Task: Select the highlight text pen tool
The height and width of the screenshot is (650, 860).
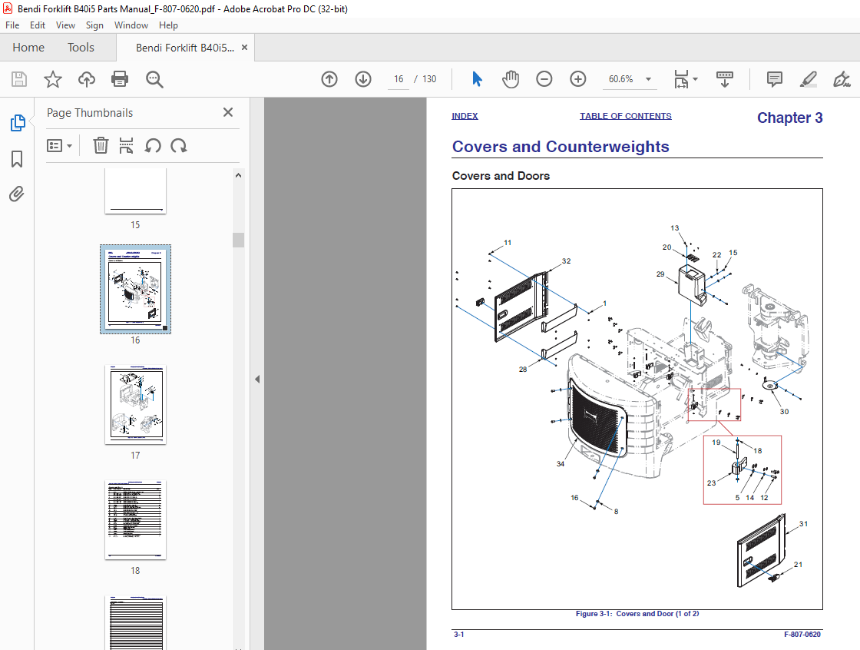Action: click(x=808, y=79)
